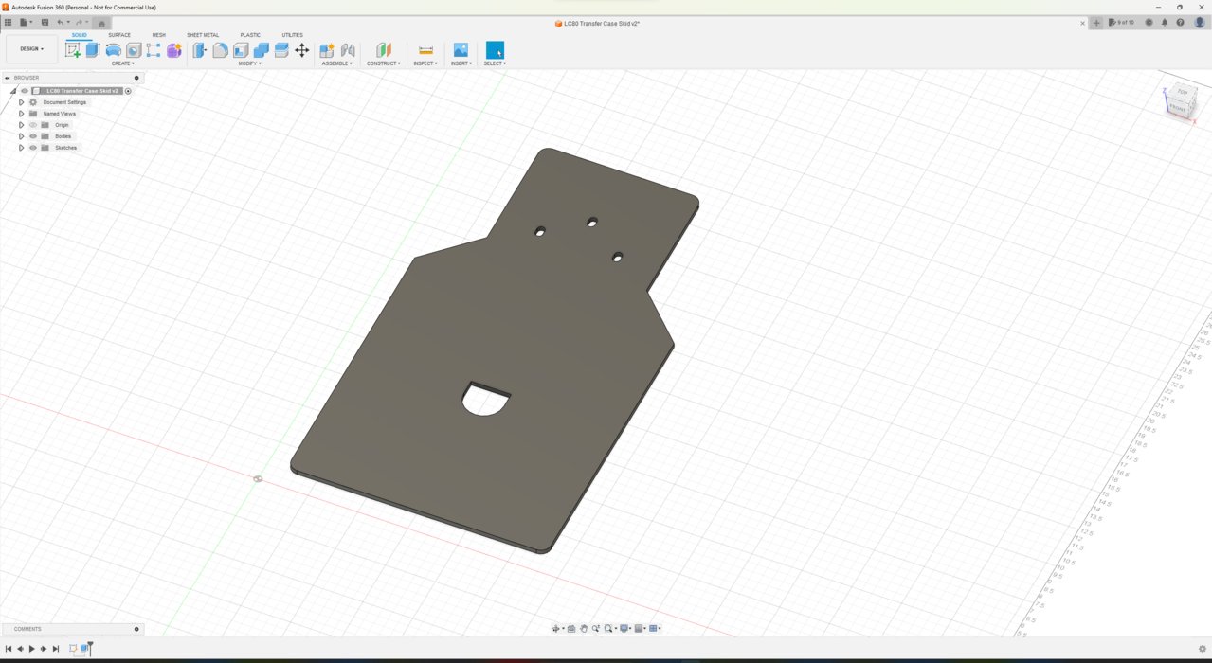1212x663 pixels.
Task: Expand the SELECT dropdown menu
Action: click(495, 63)
